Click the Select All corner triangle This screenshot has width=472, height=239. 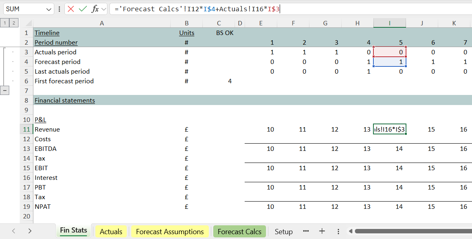pos(27,23)
